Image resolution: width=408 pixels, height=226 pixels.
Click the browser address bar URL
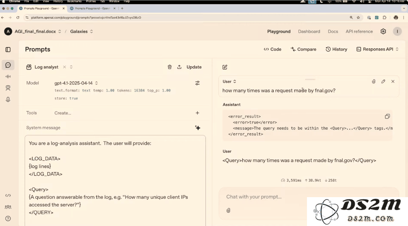tap(86, 18)
